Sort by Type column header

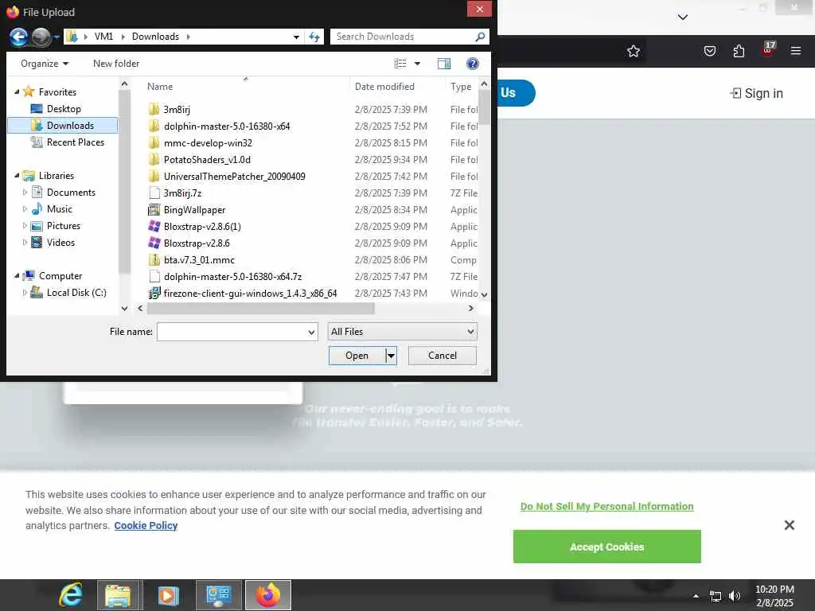click(462, 86)
